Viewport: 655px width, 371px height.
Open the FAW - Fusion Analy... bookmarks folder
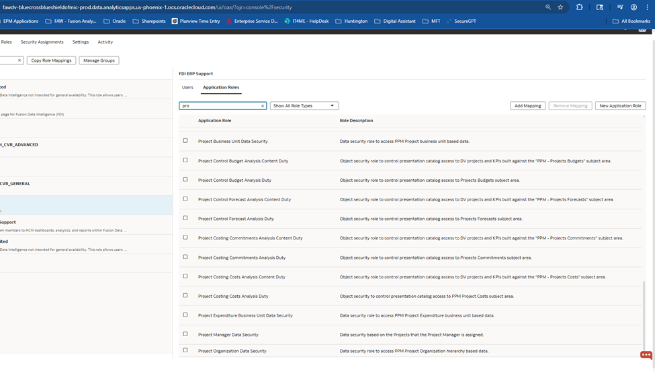point(71,21)
